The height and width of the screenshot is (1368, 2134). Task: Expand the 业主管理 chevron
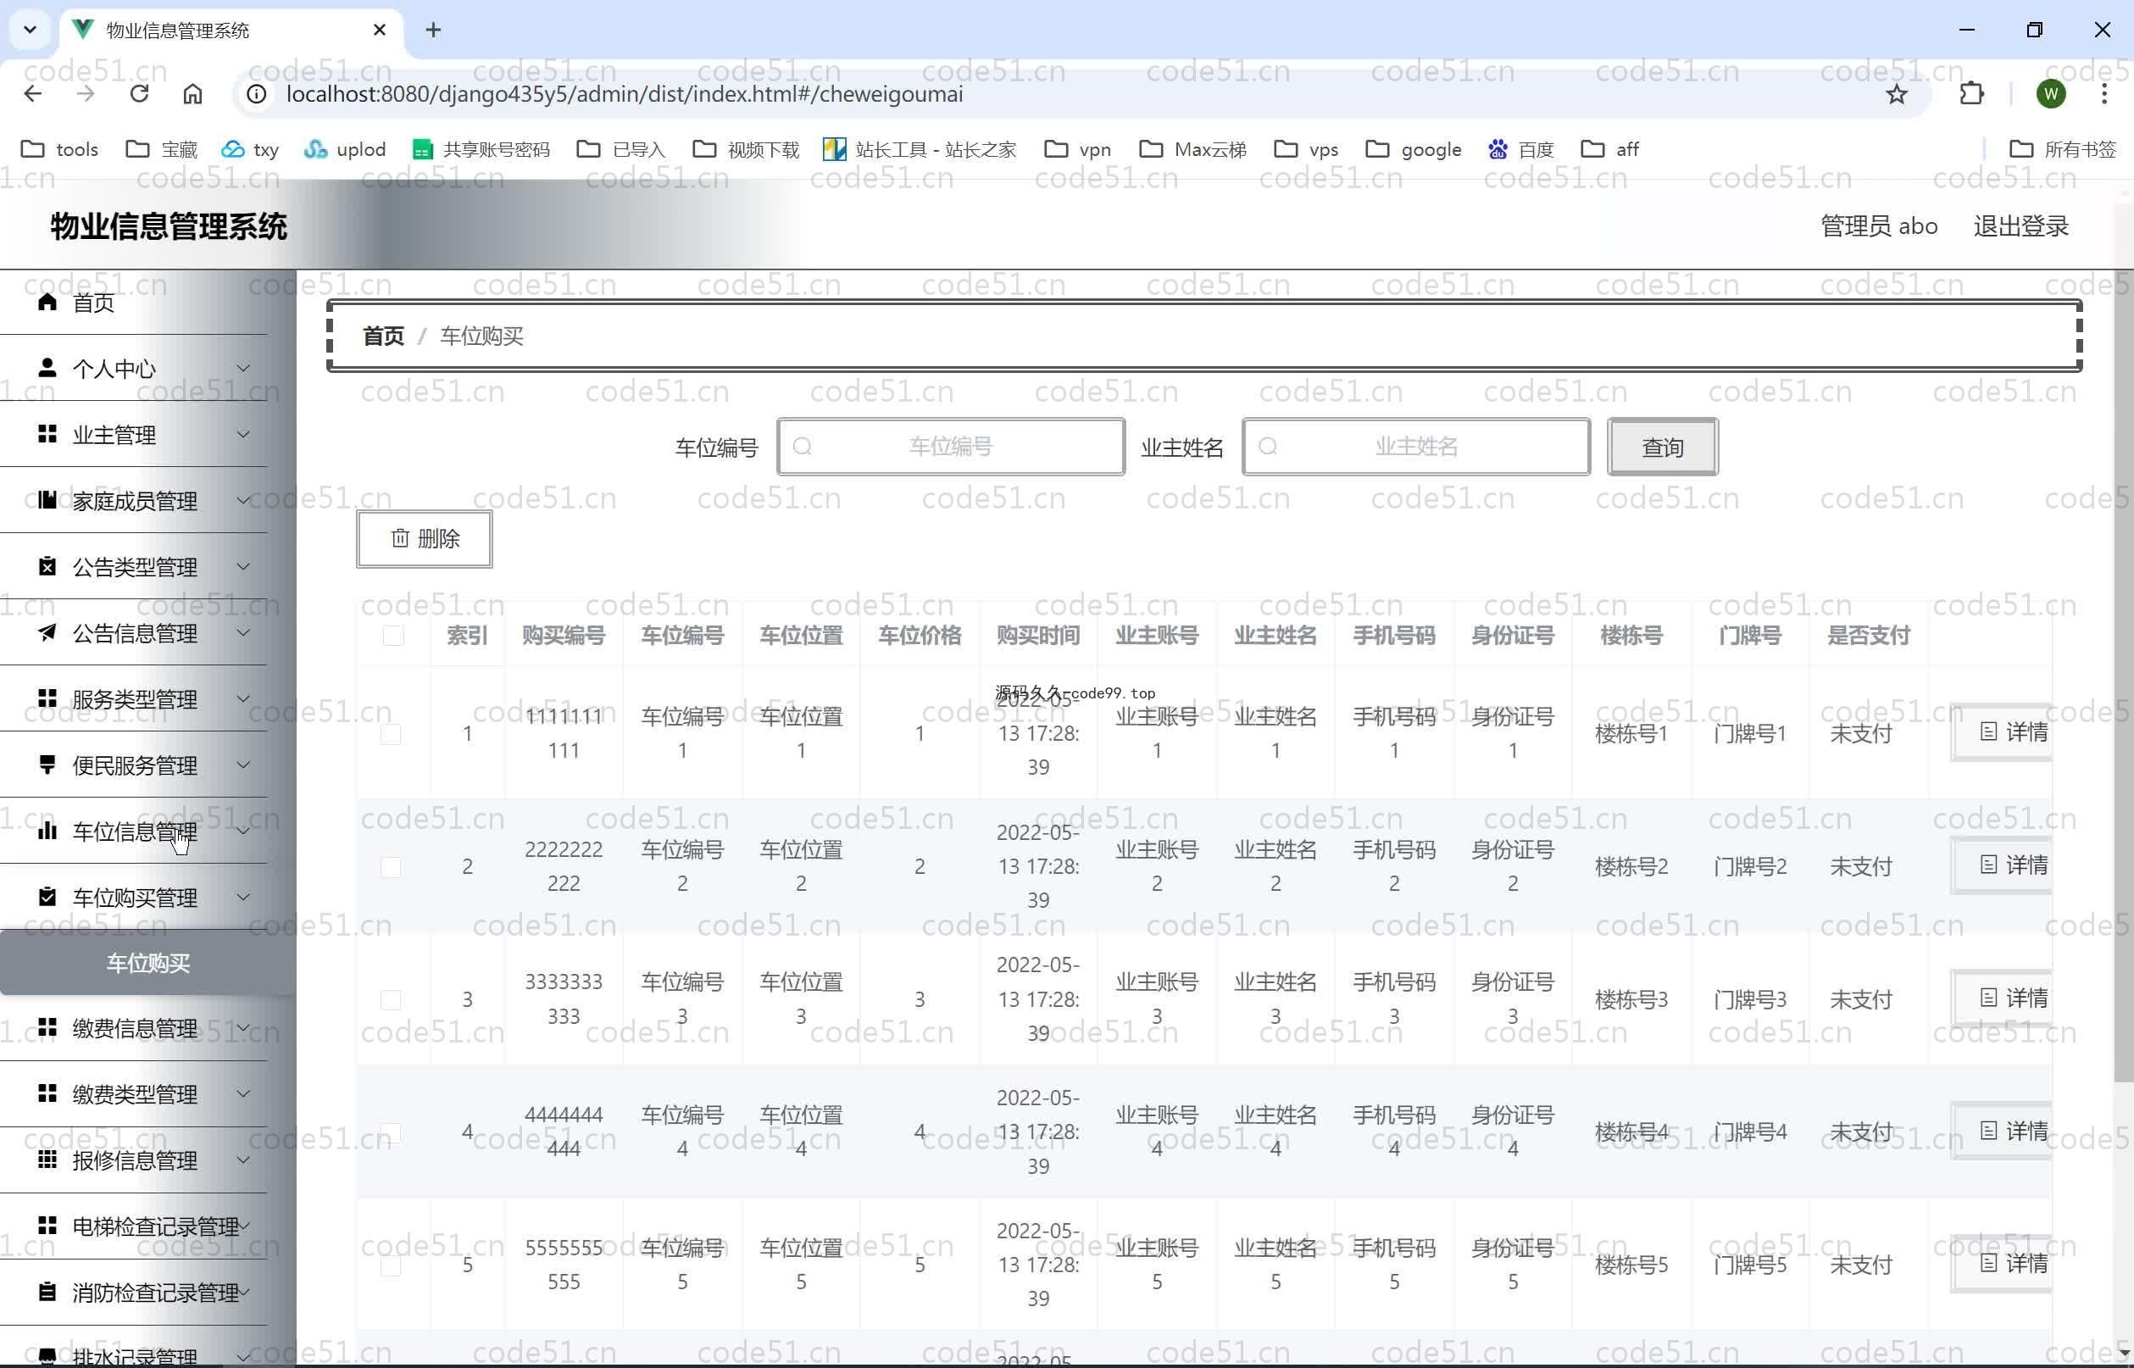243,433
